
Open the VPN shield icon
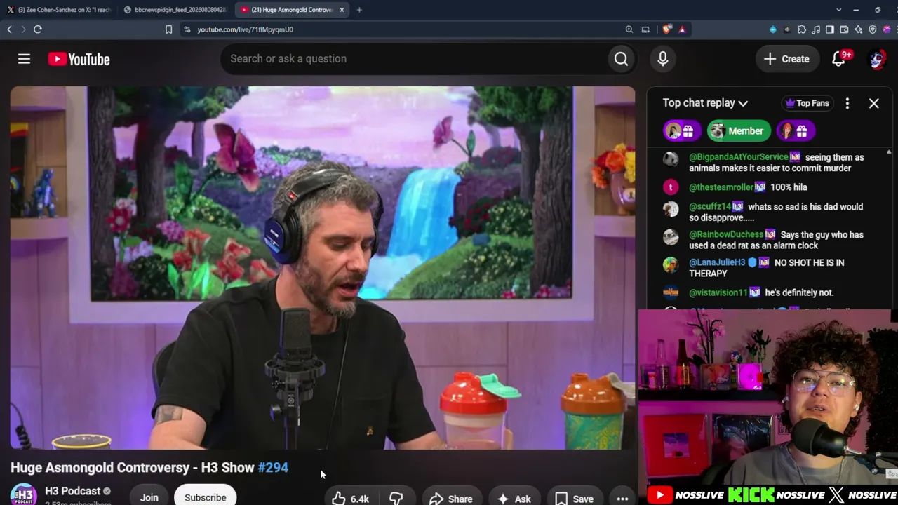click(873, 29)
